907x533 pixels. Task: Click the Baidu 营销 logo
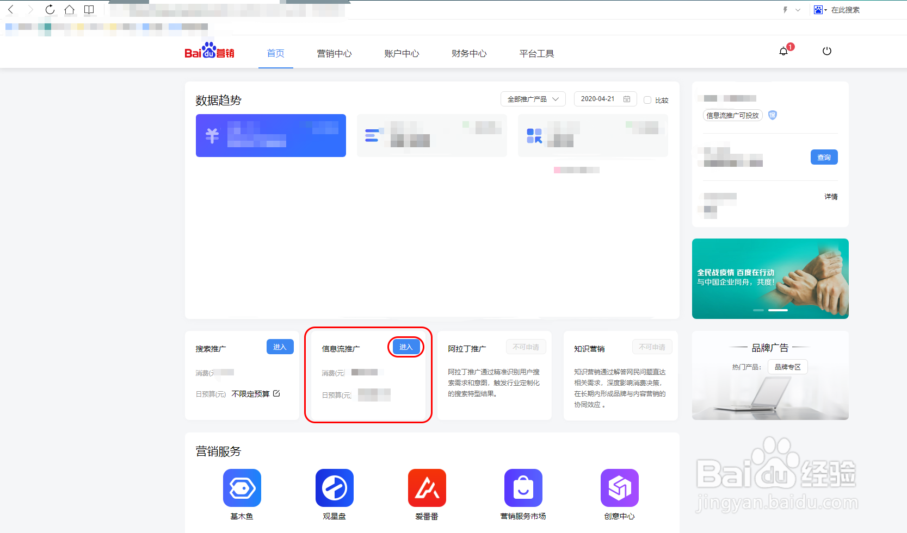pos(209,52)
